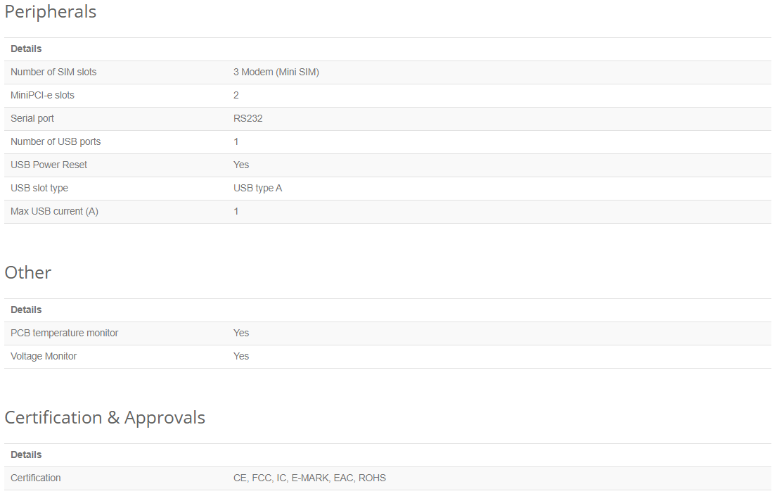Click the Certification & Approvals heading
This screenshot has height=496, width=777.
[105, 418]
